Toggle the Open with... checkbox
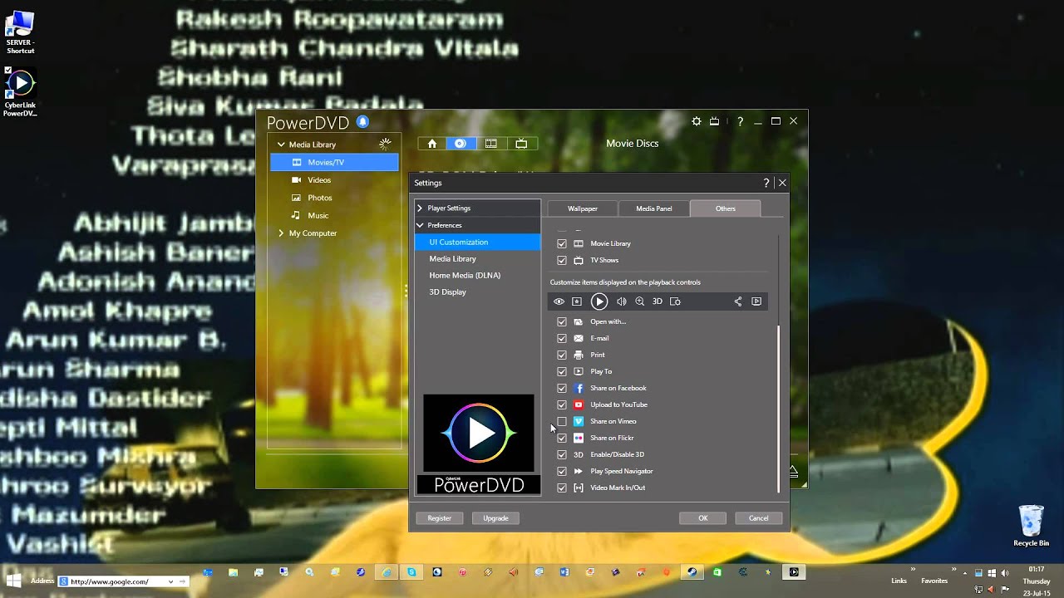The width and height of the screenshot is (1064, 598). pos(562,321)
